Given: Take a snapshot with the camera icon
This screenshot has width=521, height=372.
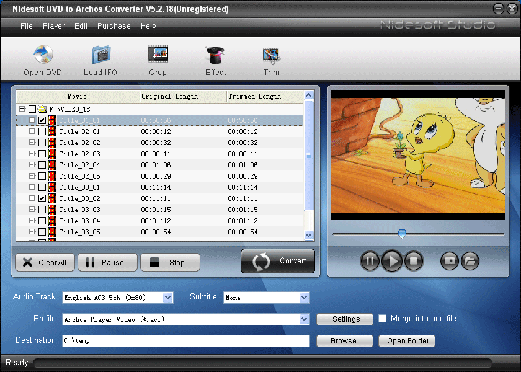Looking at the screenshot, I should pos(450,261).
